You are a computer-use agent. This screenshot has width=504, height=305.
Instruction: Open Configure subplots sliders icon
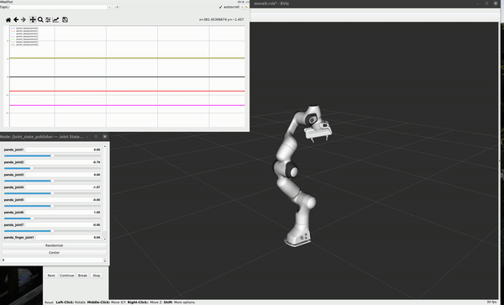(48, 20)
